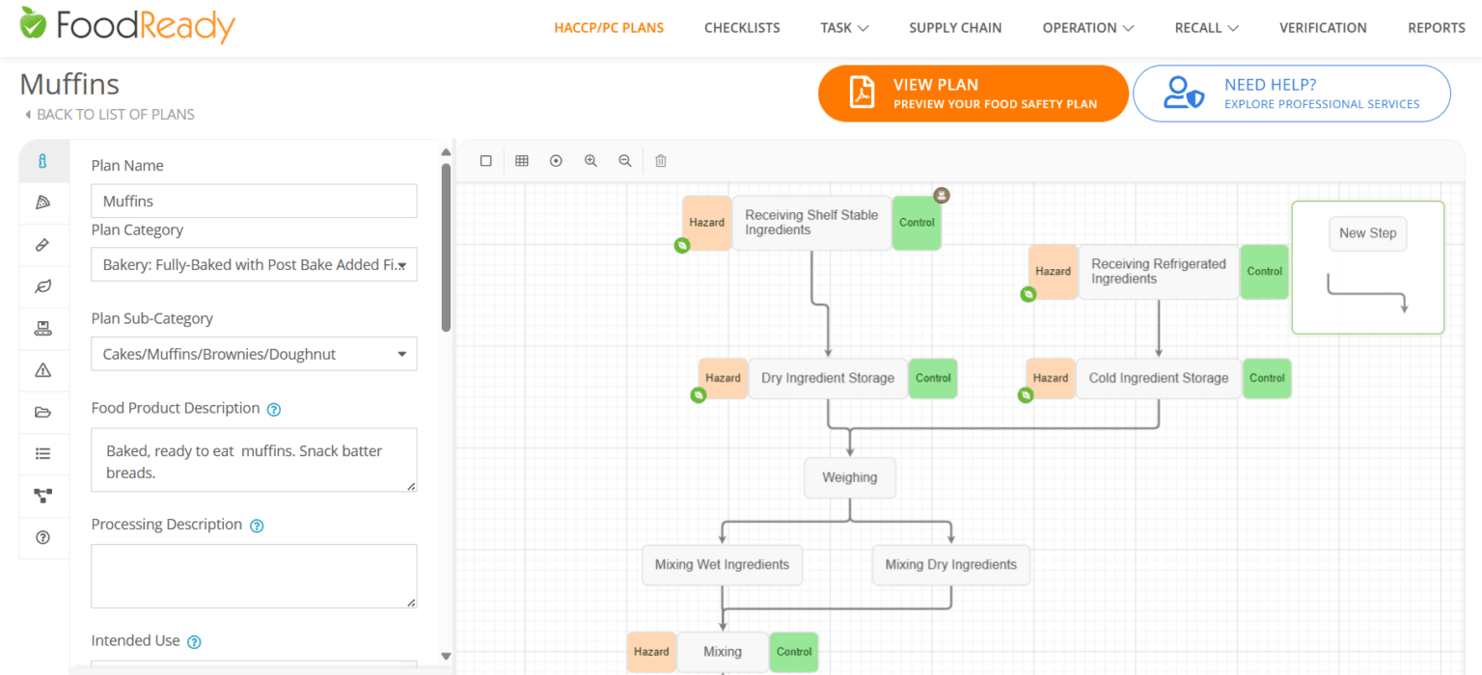The height and width of the screenshot is (675, 1482).
Task: Click help icon beside Food Product Description
Action: pos(273,409)
